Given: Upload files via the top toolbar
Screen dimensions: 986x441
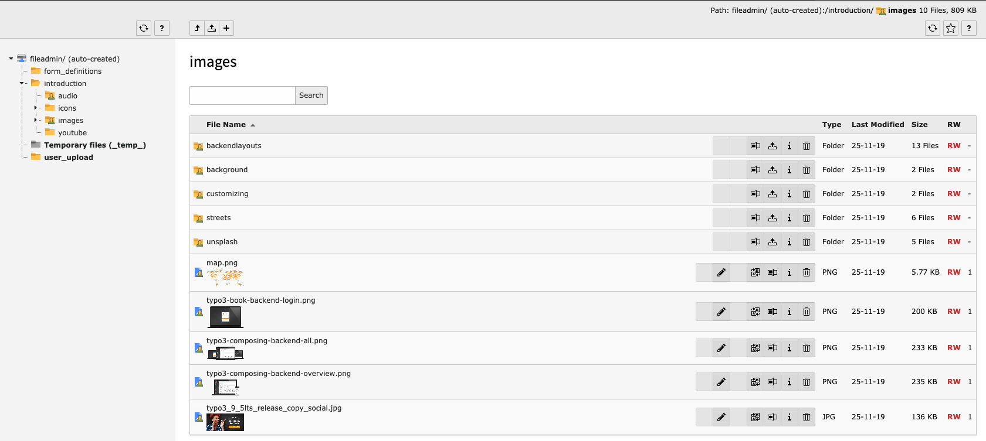Looking at the screenshot, I should click(x=212, y=28).
